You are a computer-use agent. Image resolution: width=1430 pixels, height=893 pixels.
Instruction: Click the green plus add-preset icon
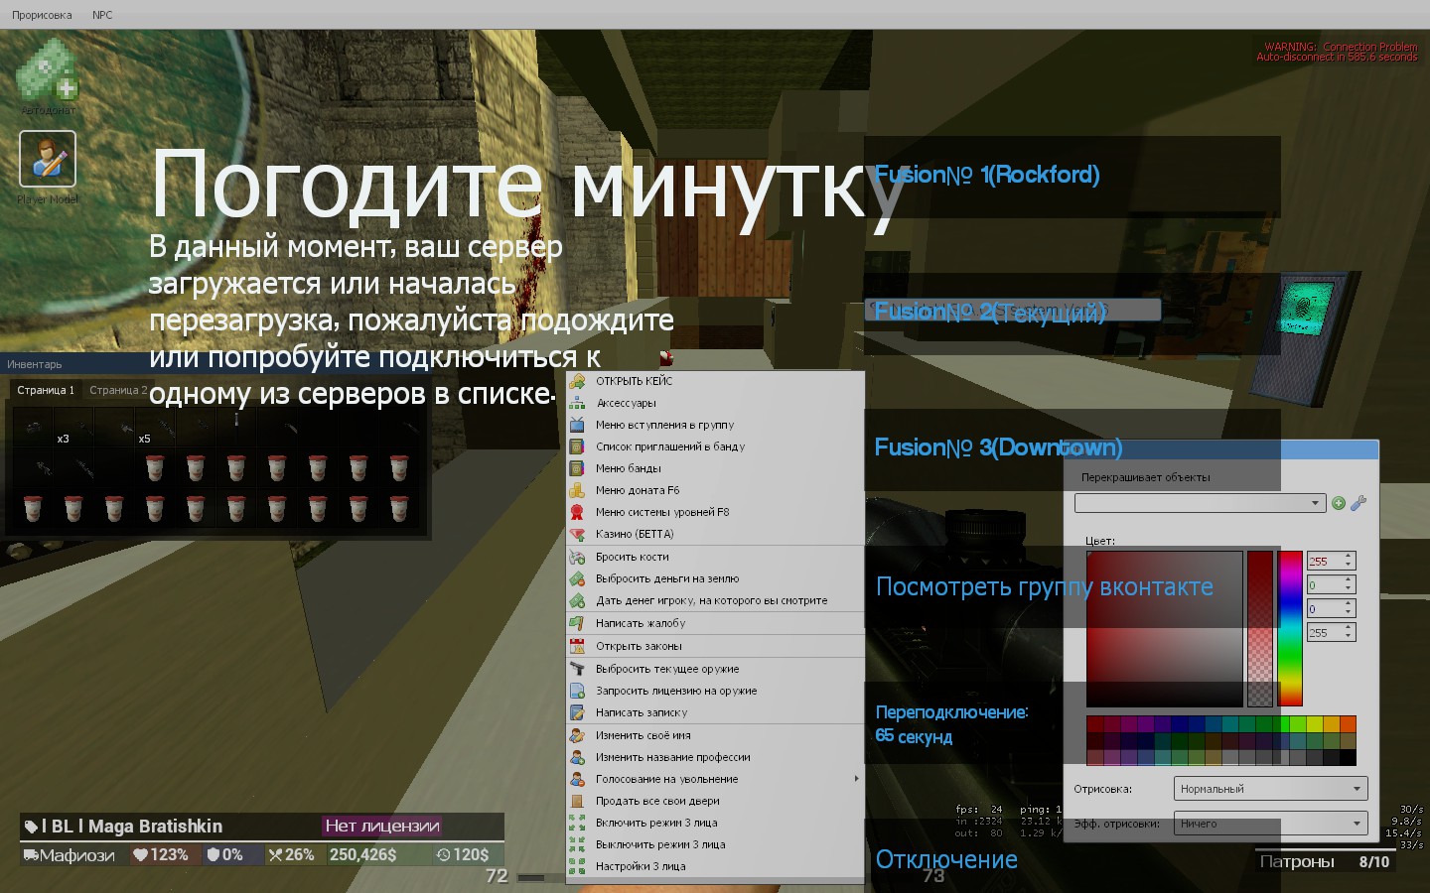[x=1339, y=503]
